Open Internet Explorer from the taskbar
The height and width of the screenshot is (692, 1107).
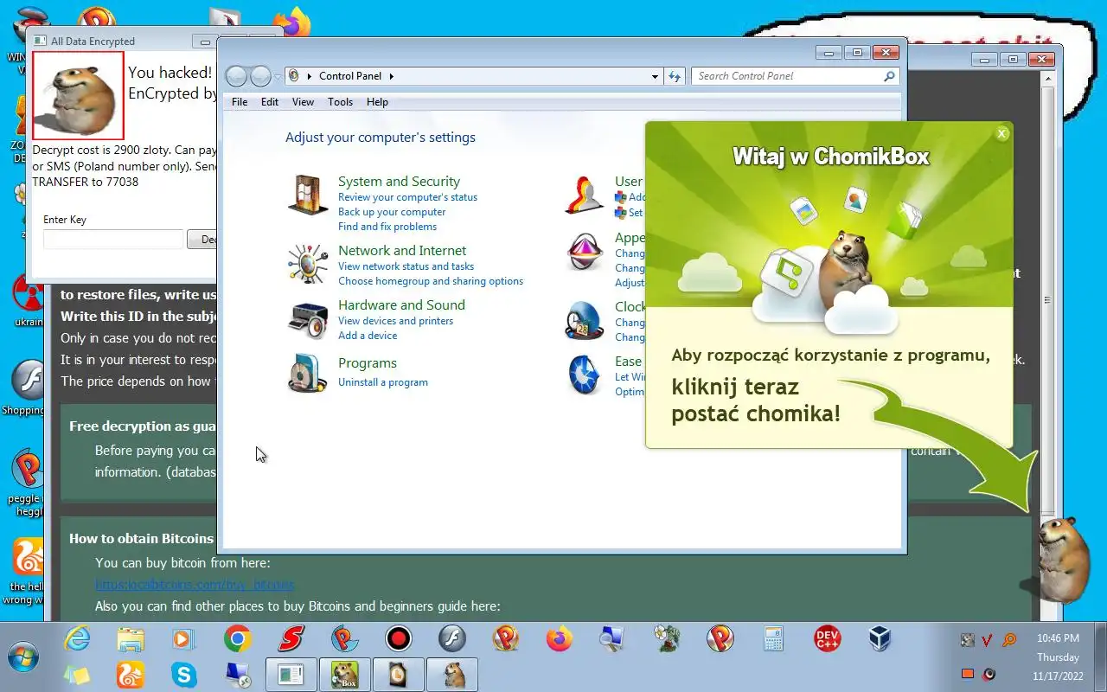click(78, 639)
